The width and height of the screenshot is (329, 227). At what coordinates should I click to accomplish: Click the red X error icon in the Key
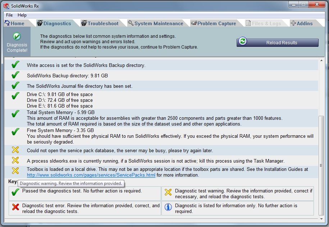[15, 207]
